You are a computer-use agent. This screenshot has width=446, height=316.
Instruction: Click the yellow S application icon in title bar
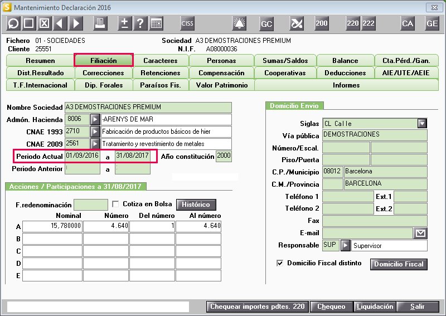tap(7, 7)
